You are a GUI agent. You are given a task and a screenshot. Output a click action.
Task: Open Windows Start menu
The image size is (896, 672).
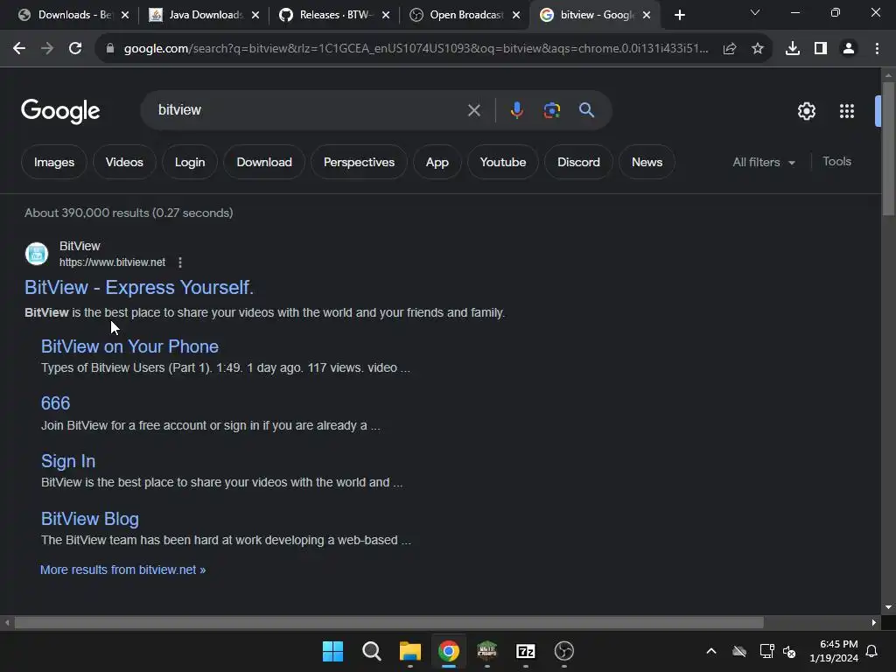[332, 651]
